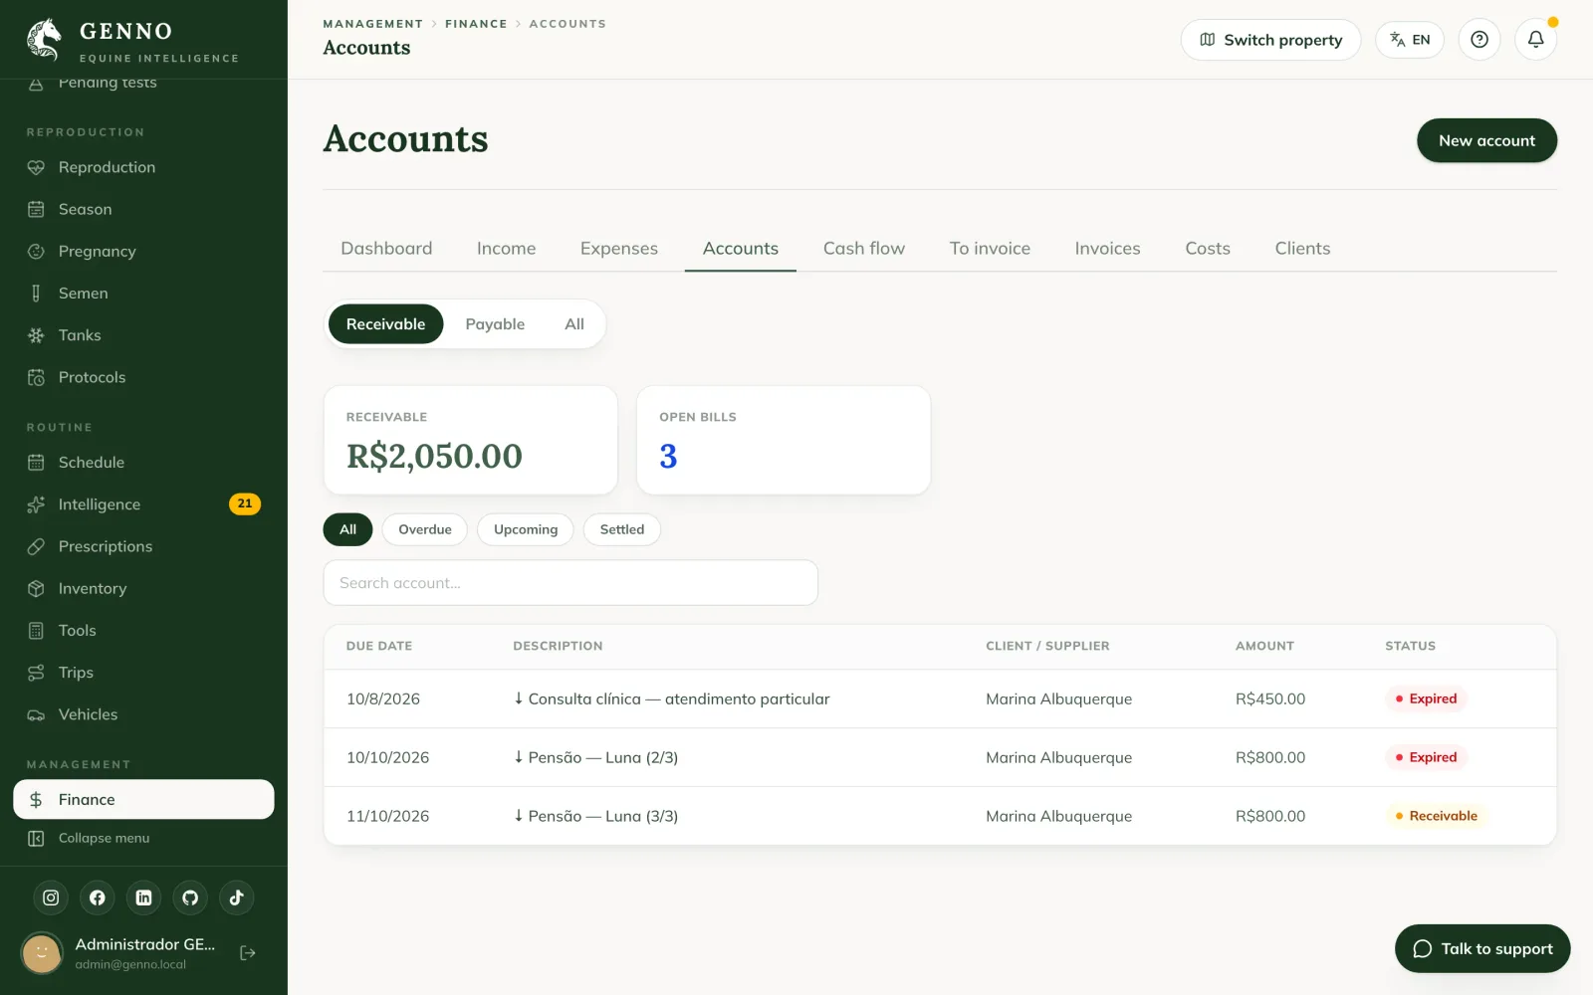Click the Facebook icon
Screen dimensions: 1593x995
(98, 897)
